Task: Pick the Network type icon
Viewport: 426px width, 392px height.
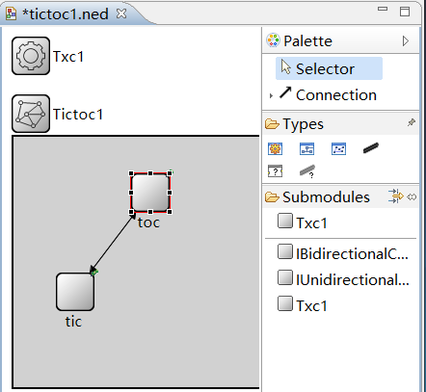Action: click(x=338, y=149)
